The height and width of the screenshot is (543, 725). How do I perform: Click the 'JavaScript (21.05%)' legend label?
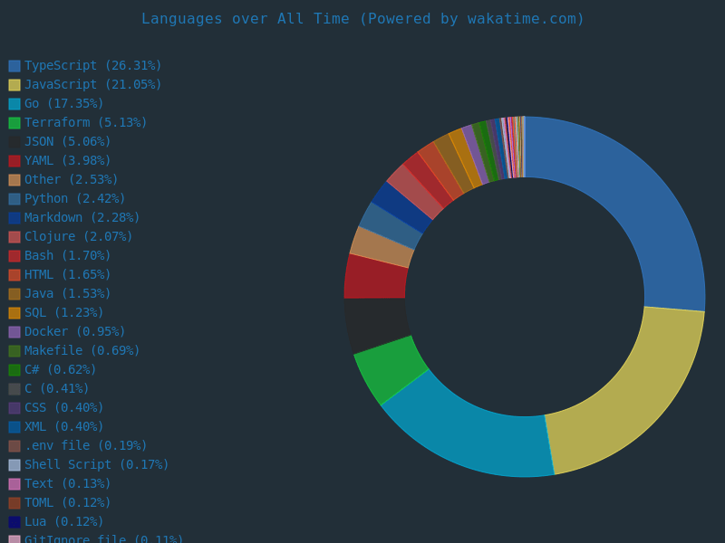pyautogui.click(x=93, y=84)
